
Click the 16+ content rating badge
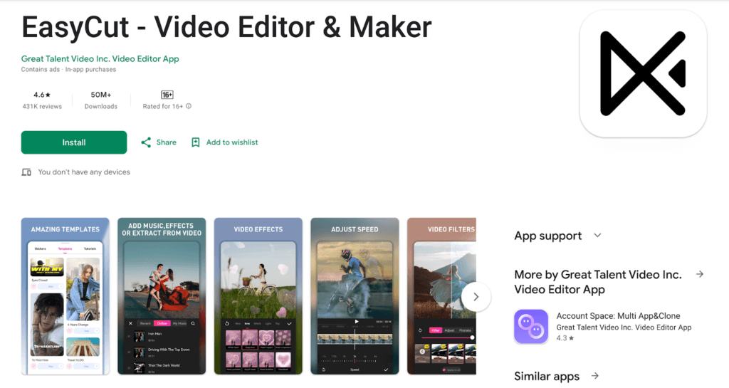coord(167,95)
